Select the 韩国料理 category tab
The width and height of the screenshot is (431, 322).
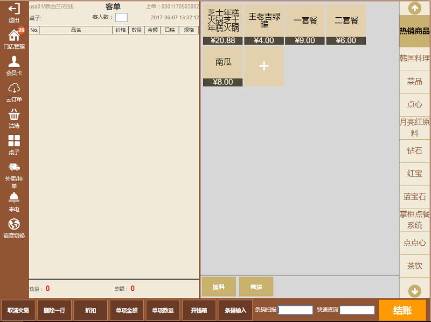click(x=414, y=58)
